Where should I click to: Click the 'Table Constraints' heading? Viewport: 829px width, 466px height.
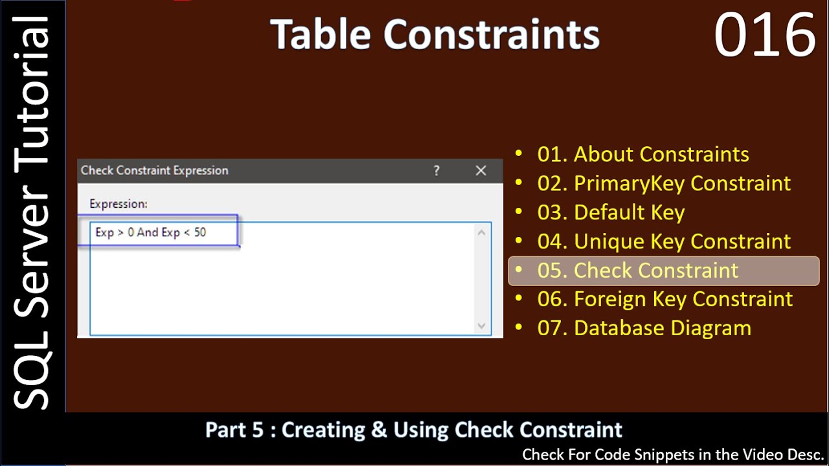pyautogui.click(x=435, y=34)
